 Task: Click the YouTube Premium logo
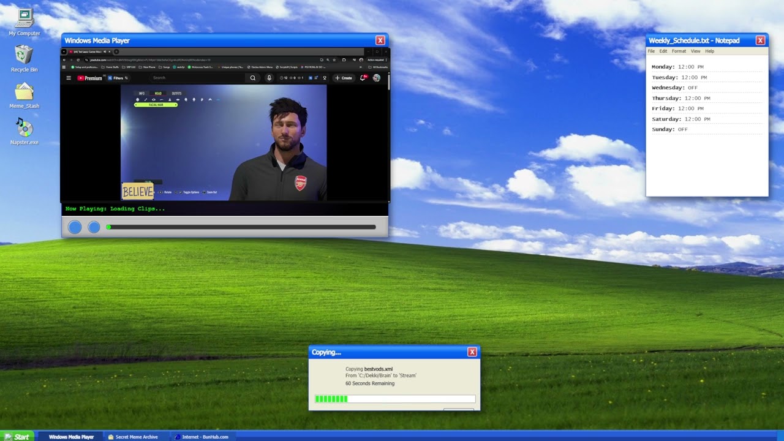tap(90, 78)
